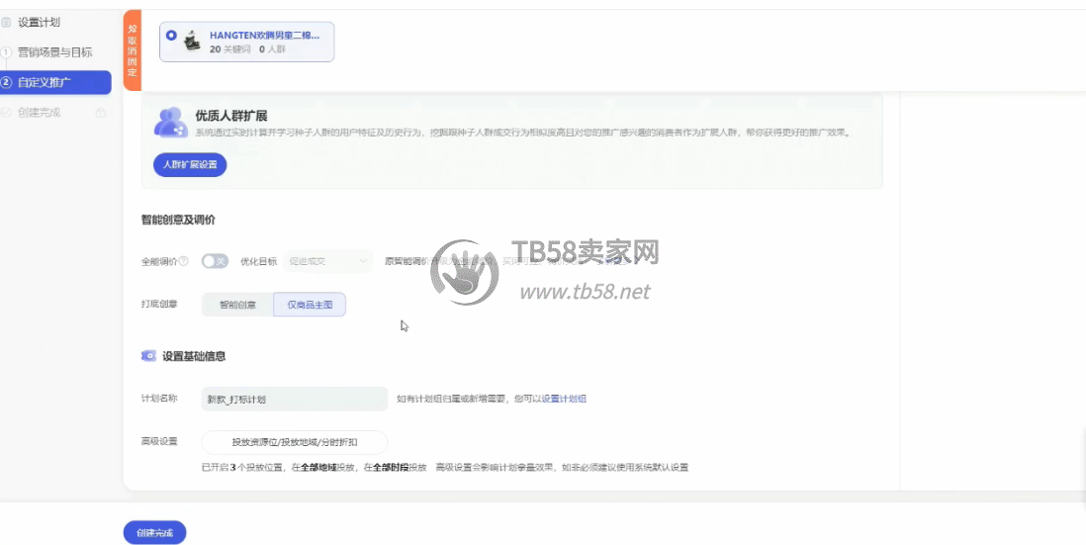Click the HANGTEN product shoe thumbnail
Image resolution: width=1086 pixels, height=545 pixels.
pyautogui.click(x=192, y=42)
